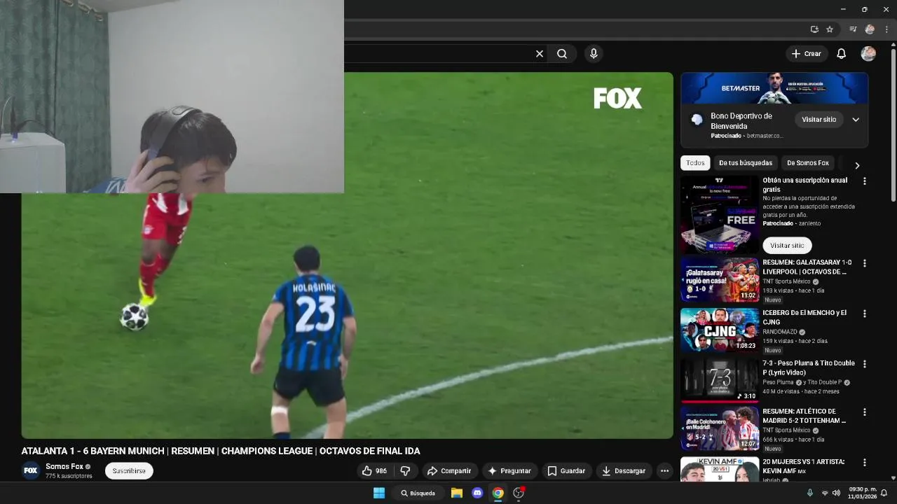Viewport: 897px width, 504px height.
Task: Open the Crear menu
Action: pyautogui.click(x=807, y=54)
